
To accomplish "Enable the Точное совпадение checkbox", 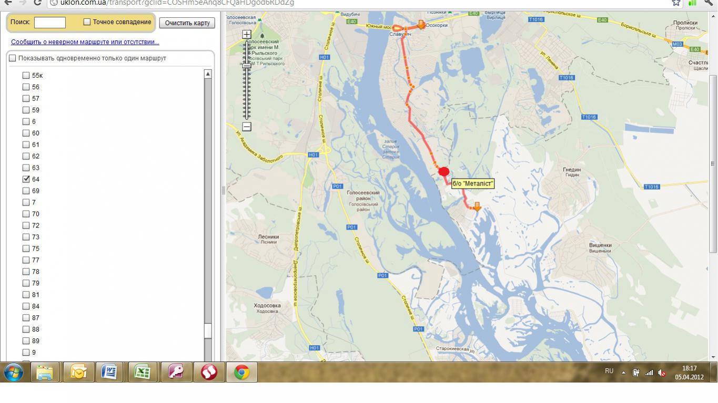I will click(x=87, y=22).
